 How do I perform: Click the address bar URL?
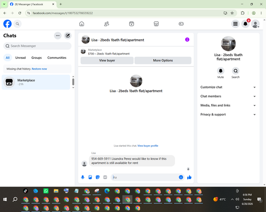[63, 13]
